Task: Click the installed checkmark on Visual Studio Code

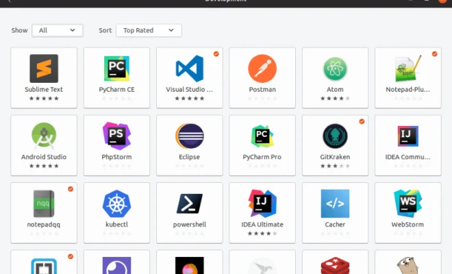Action: pos(216,54)
